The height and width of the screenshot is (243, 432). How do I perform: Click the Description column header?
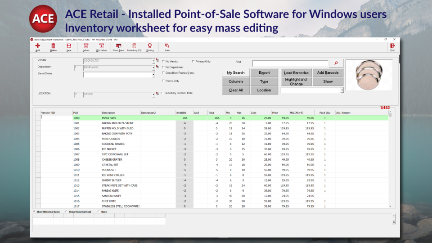[108, 112]
